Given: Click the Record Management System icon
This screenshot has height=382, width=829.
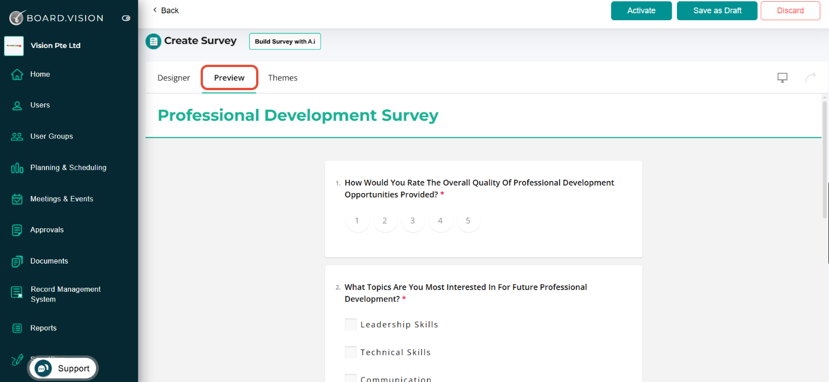Looking at the screenshot, I should click(x=17, y=292).
